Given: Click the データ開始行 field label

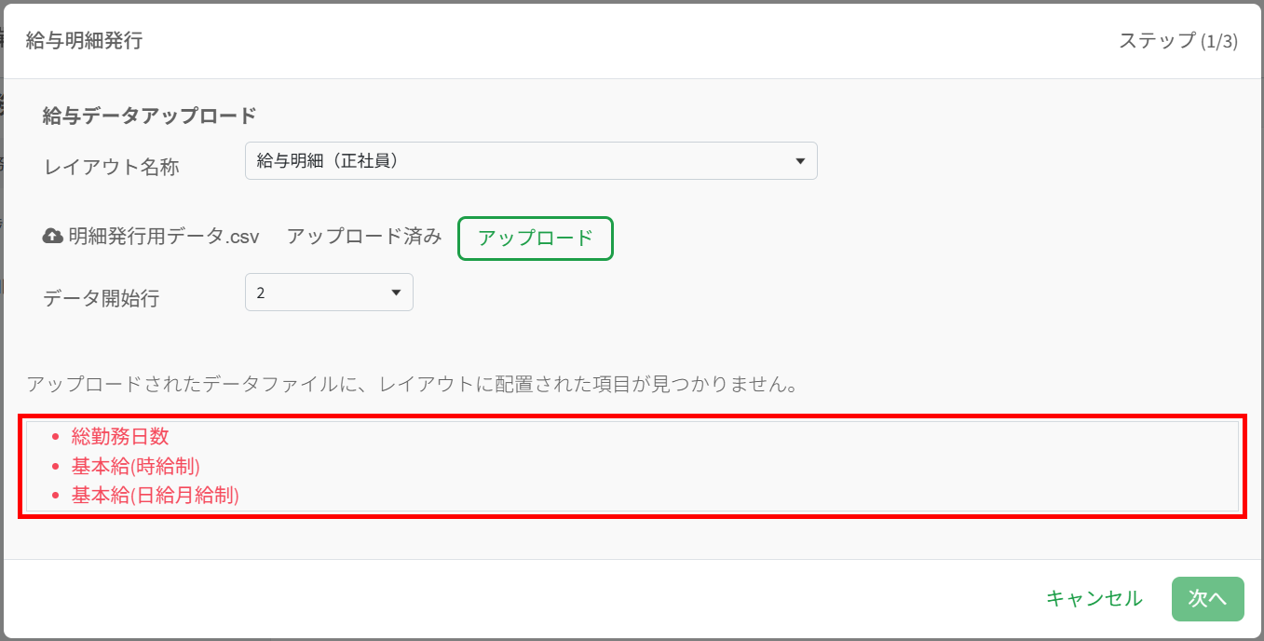Looking at the screenshot, I should click(102, 298).
